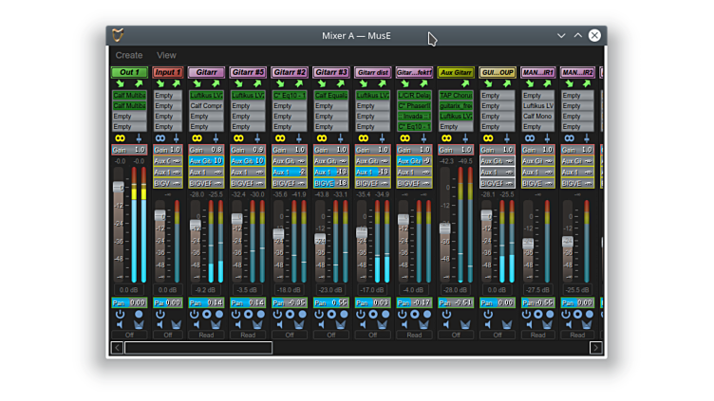714x401 pixels.
Task: Click output routing arrow on Aux Gitarr strip
Action: point(466,84)
